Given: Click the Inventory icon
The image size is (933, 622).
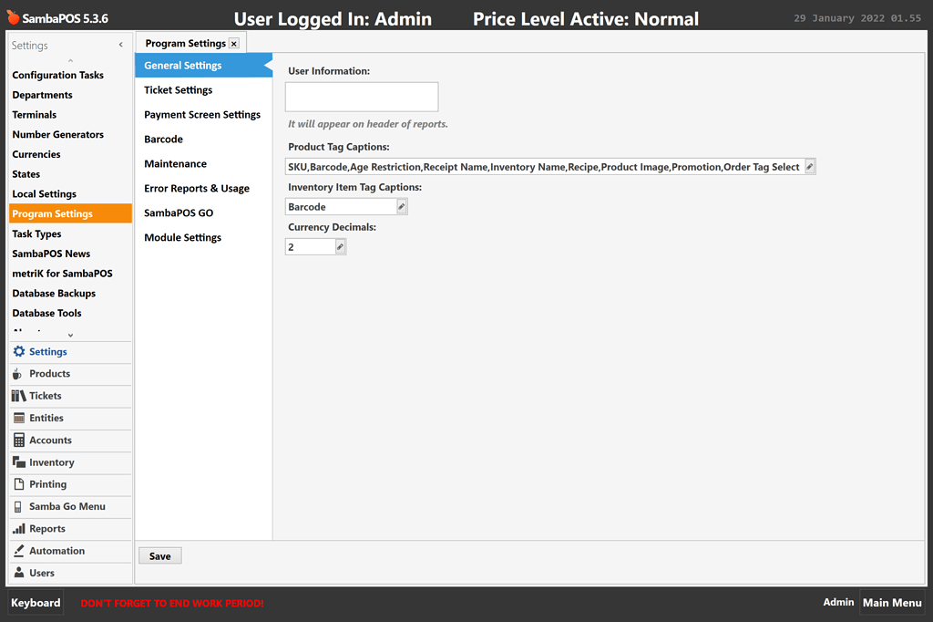Looking at the screenshot, I should (x=19, y=461).
